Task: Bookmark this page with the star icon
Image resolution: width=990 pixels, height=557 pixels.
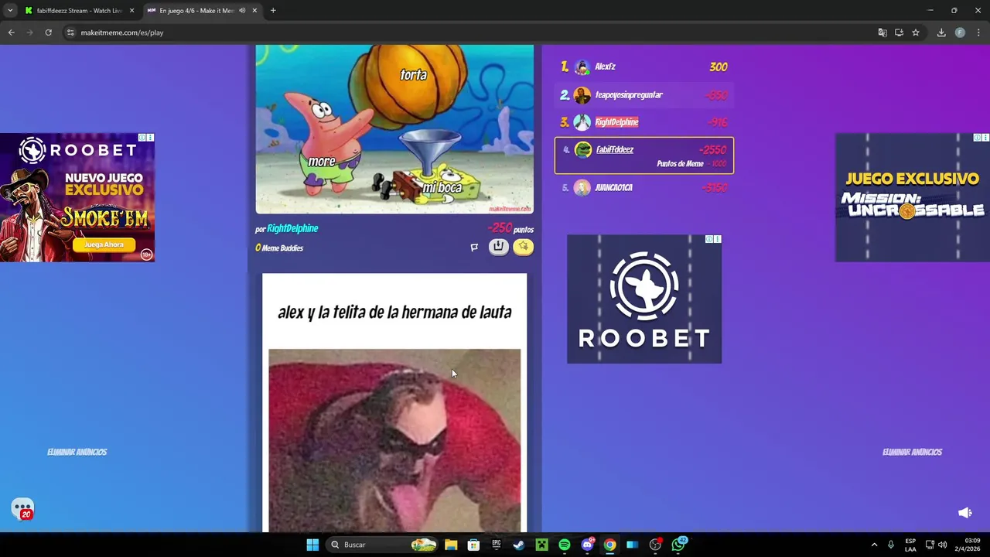Action: 916,32
